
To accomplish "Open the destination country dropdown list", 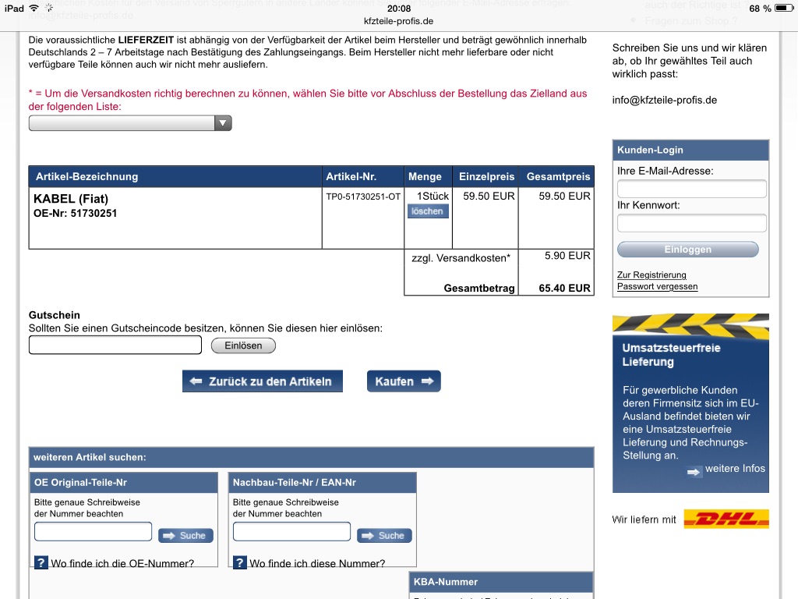I will pyautogui.click(x=130, y=123).
